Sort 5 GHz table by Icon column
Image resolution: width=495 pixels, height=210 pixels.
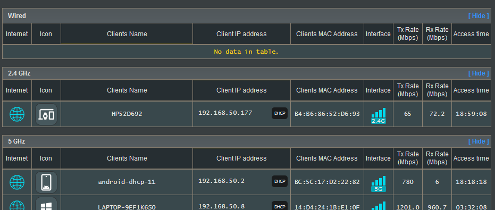(x=46, y=158)
